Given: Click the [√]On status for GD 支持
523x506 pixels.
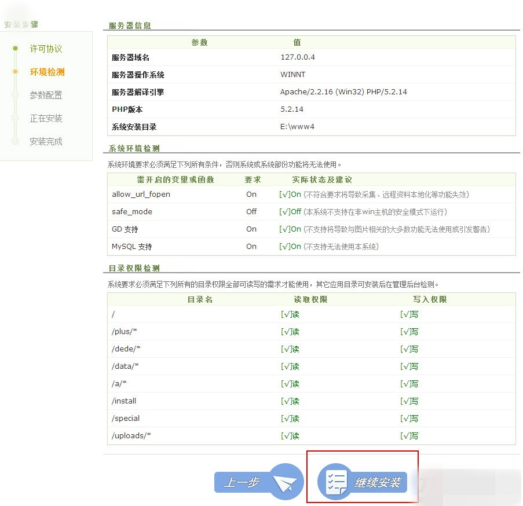Looking at the screenshot, I should coord(290,229).
